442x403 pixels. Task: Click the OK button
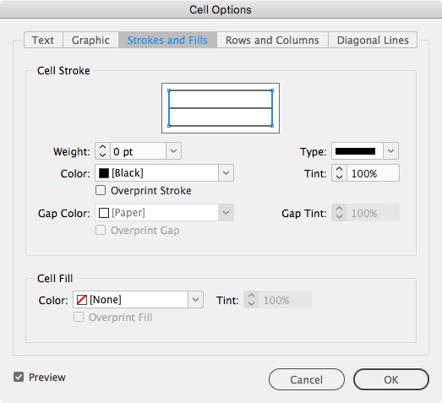(391, 379)
